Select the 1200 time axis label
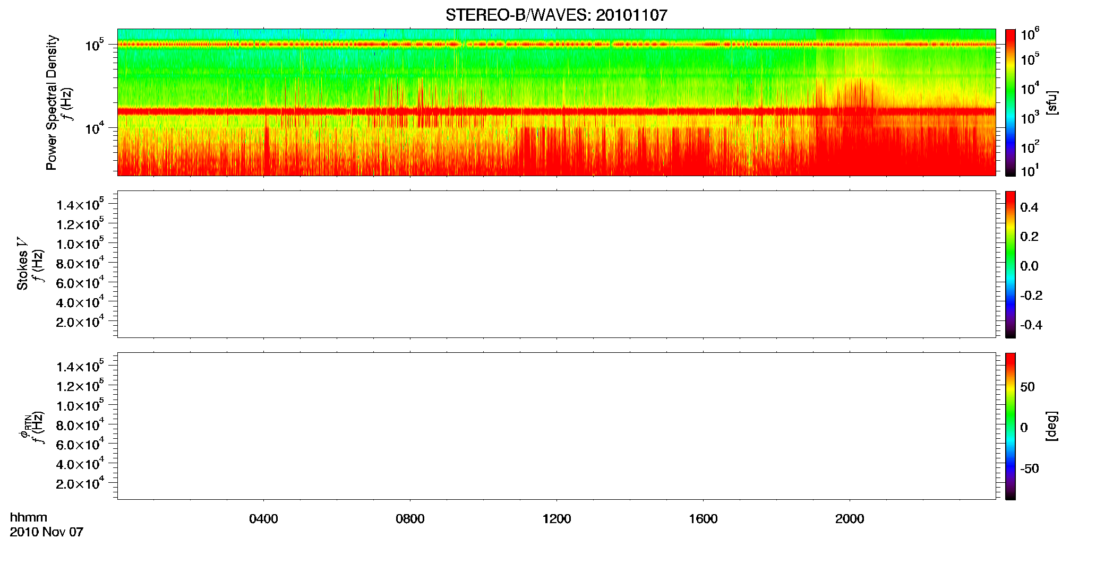The height and width of the screenshot is (573, 1113). [556, 519]
